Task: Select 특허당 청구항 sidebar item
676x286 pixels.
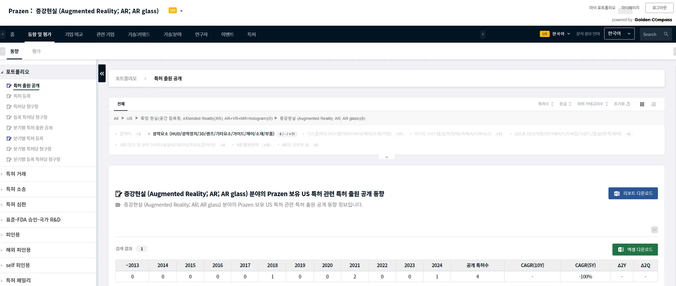Action: click(x=26, y=107)
